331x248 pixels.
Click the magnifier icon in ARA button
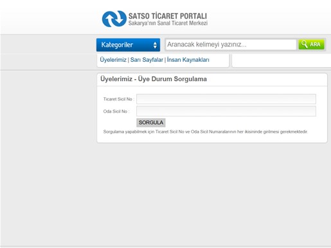click(304, 44)
